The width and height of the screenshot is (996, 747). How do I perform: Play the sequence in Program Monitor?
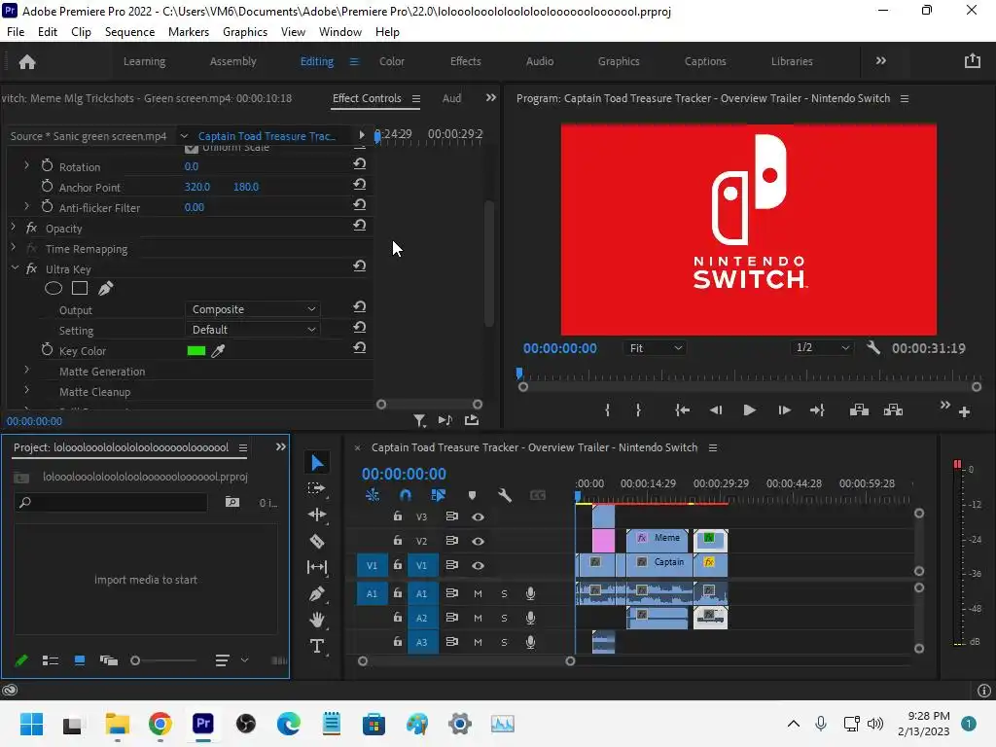click(x=749, y=410)
